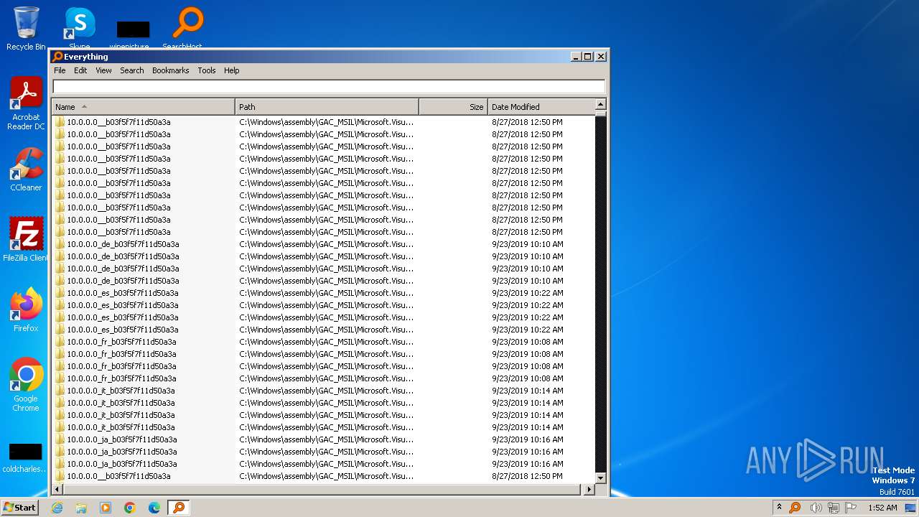Open the File menu
The width and height of the screenshot is (919, 517).
[60, 70]
